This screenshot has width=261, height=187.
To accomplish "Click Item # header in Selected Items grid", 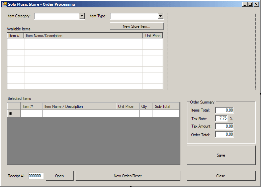I will point(31,107).
